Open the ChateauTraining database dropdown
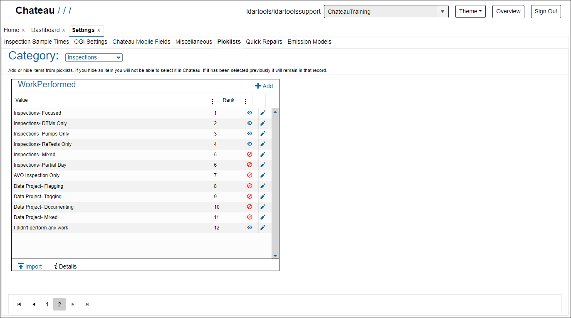This screenshot has height=318, width=571. pos(386,12)
